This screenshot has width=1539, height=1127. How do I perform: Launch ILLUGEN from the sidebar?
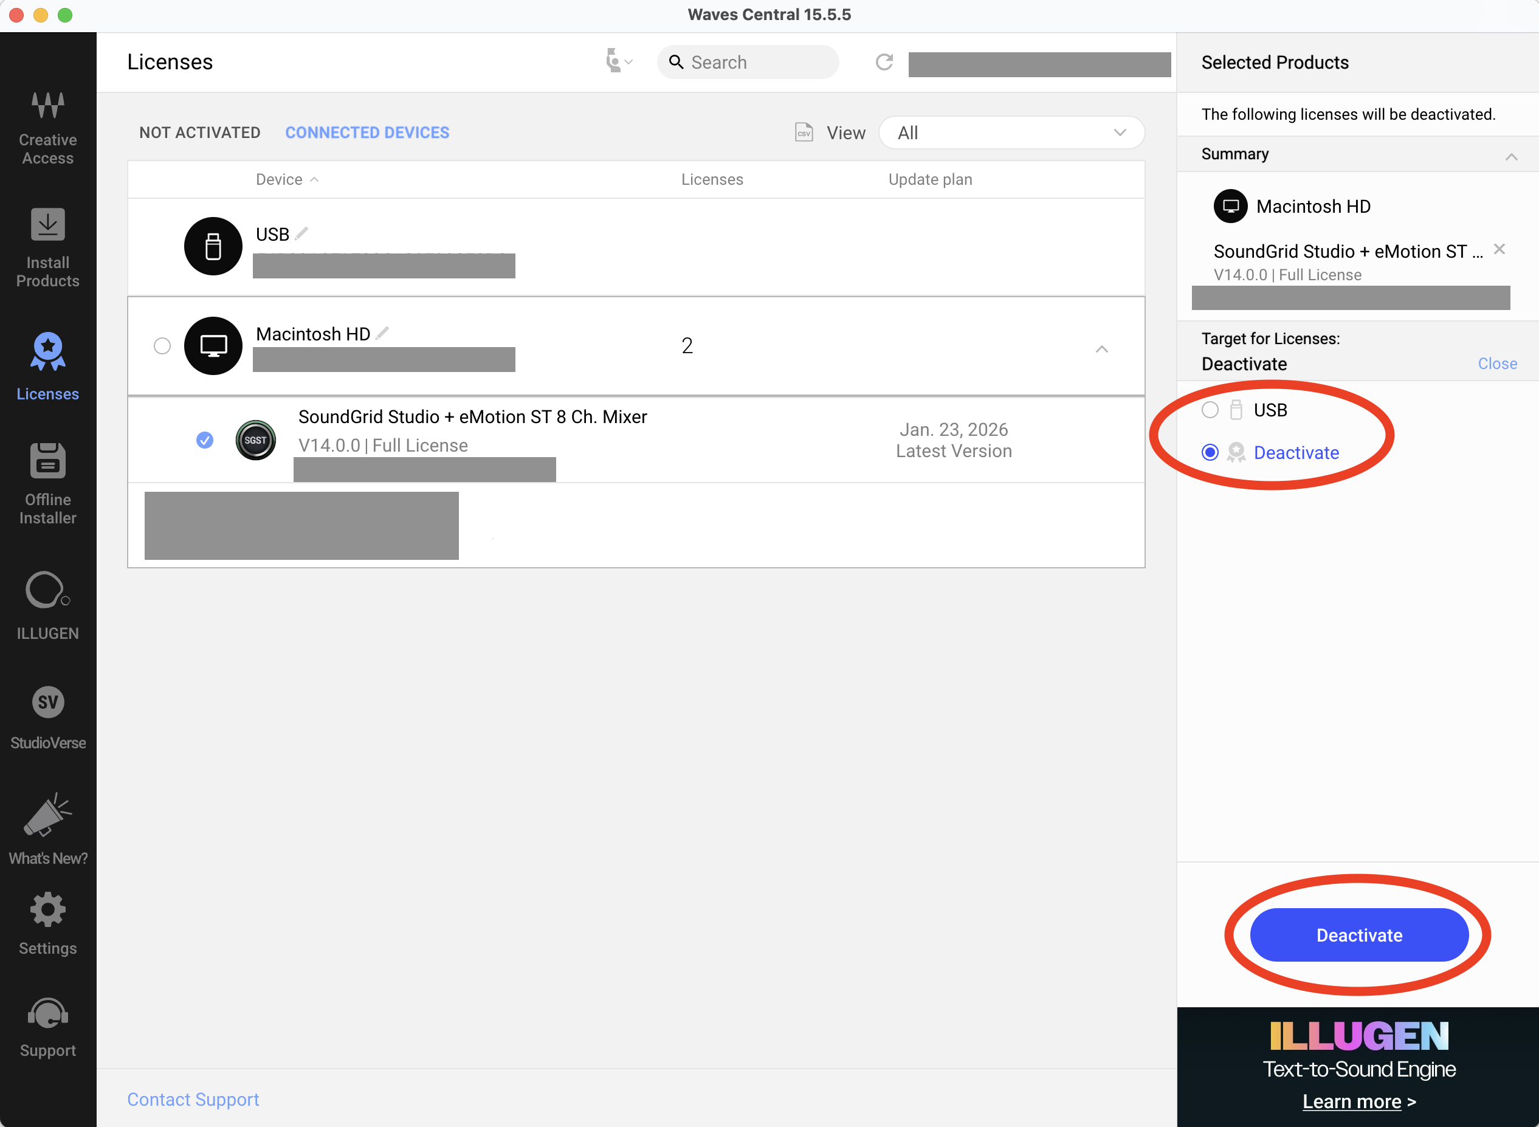click(48, 605)
